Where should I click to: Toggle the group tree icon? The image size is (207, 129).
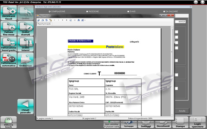click(50, 20)
